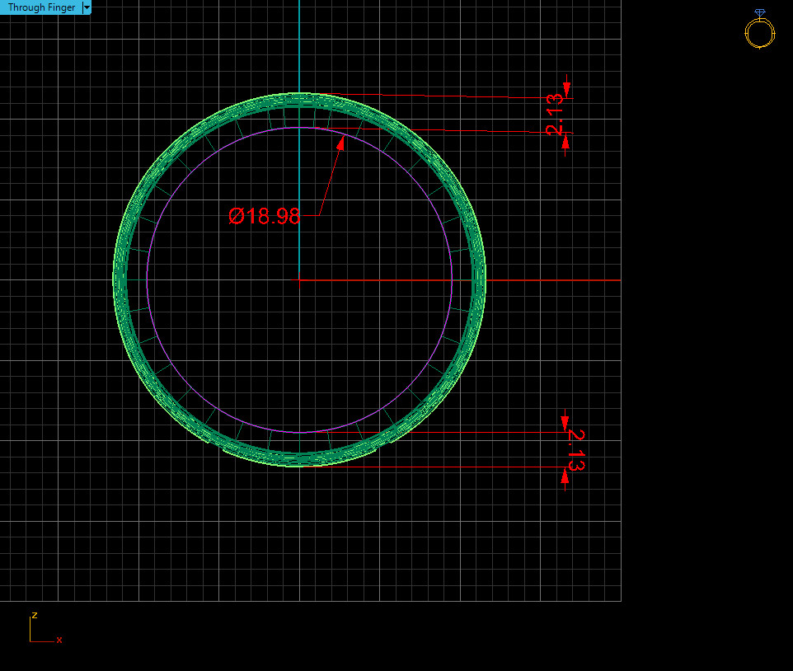Select the Z axis label on the gizmo
793x671 pixels.
tap(34, 616)
